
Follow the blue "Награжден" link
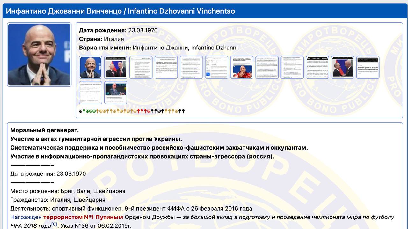coord(26,217)
